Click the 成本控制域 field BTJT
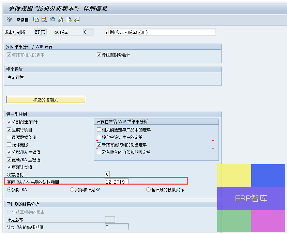This screenshot has height=234, width=287. (41, 32)
